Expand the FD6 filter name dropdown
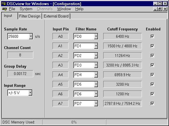The image size is (169, 126). coord(96,94)
